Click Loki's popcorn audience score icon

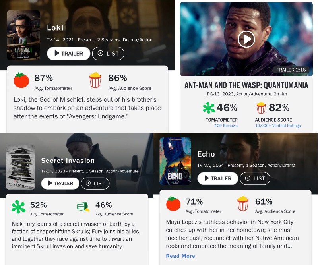(x=95, y=80)
